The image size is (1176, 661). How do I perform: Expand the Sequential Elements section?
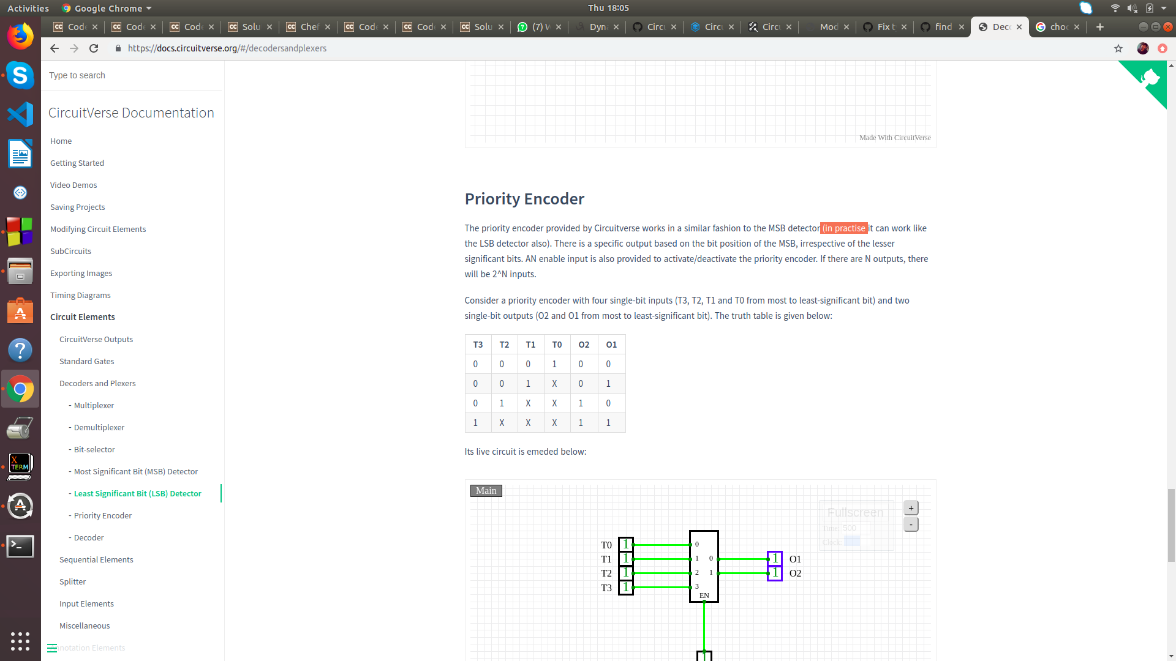[x=96, y=559]
